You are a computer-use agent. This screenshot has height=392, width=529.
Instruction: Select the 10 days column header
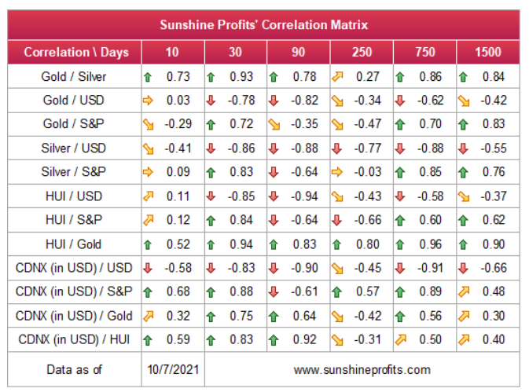tap(173, 53)
